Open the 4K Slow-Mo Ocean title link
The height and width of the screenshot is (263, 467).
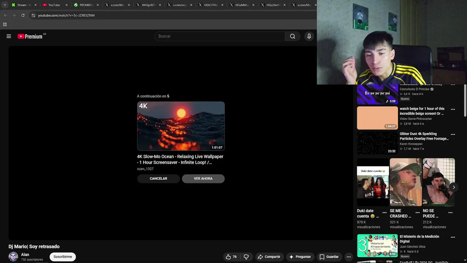(180, 159)
